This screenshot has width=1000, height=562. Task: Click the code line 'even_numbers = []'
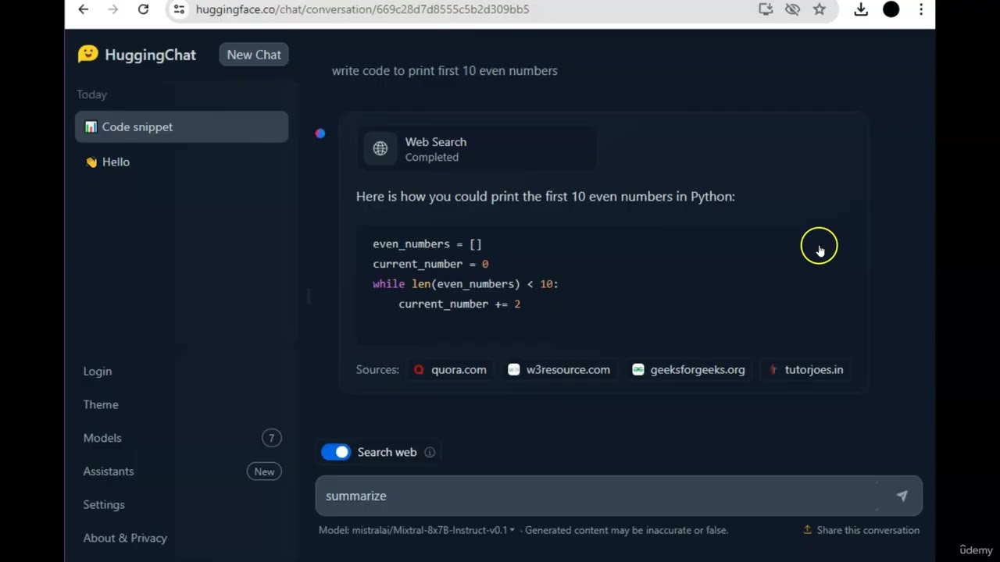[427, 244]
